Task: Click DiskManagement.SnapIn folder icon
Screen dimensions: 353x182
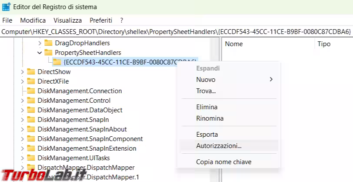Action: (31, 120)
